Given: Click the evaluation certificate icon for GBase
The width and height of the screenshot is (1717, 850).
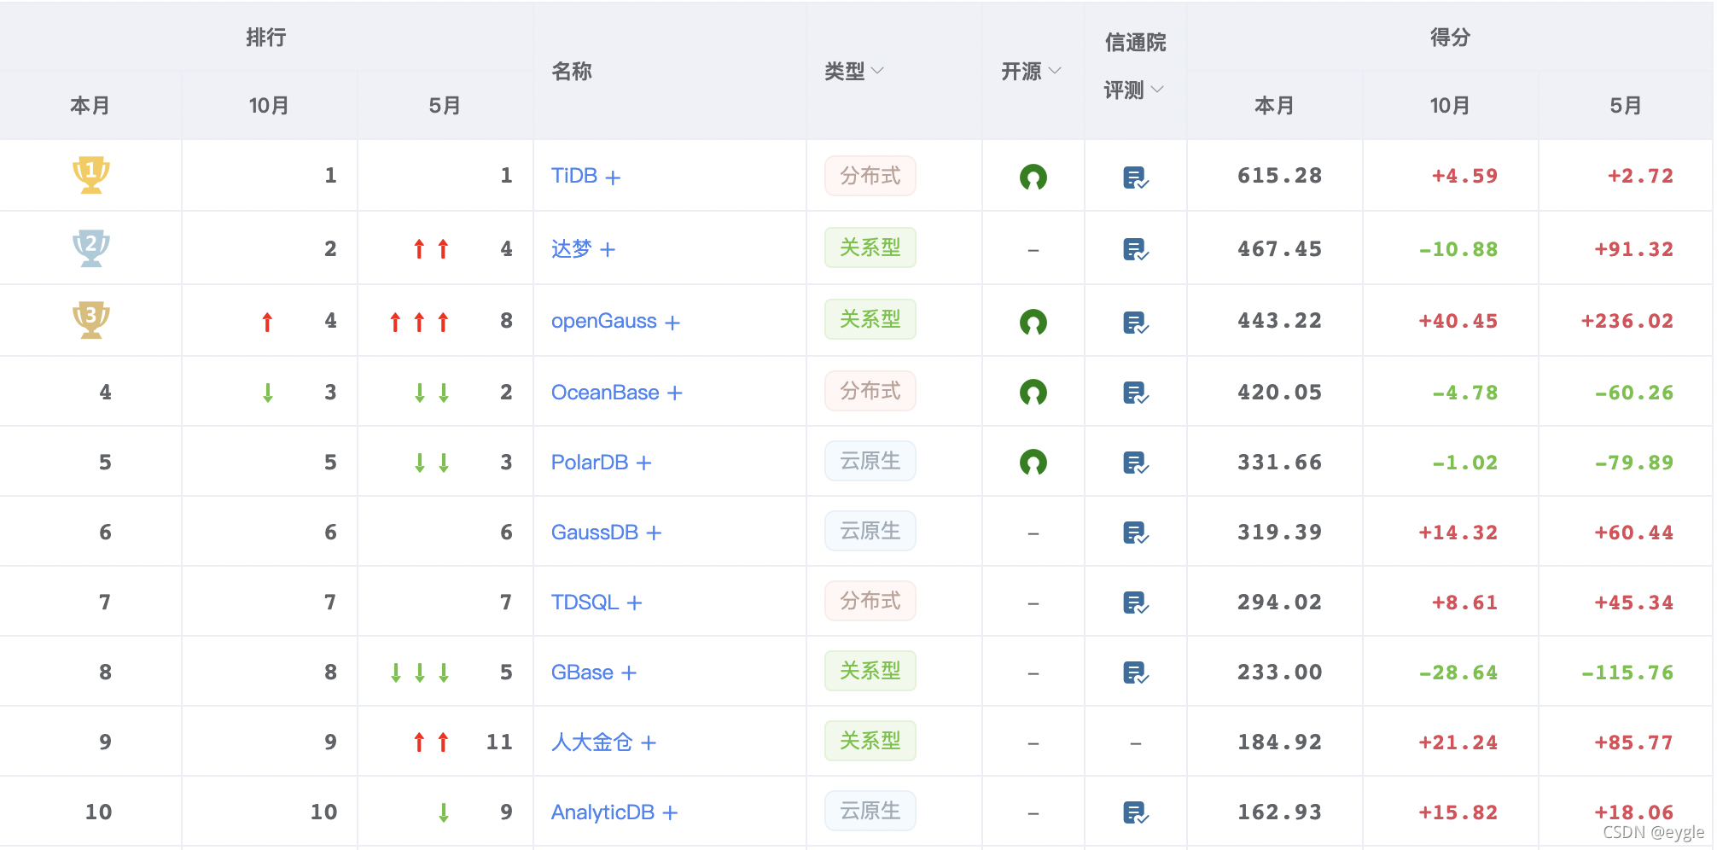Looking at the screenshot, I should point(1135,673).
